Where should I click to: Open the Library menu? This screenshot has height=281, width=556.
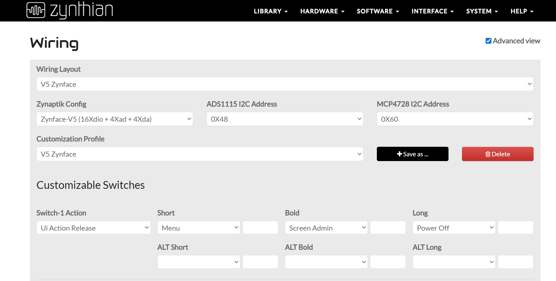click(271, 11)
